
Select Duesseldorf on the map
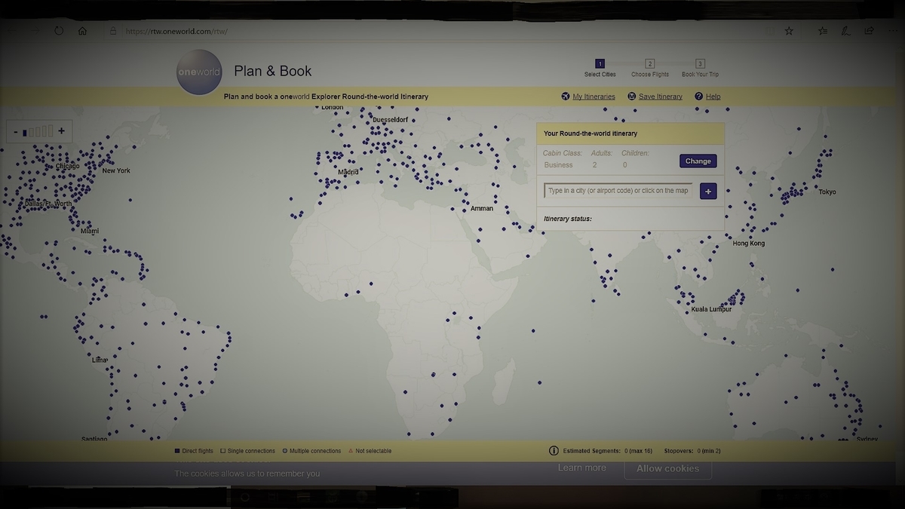pos(390,120)
